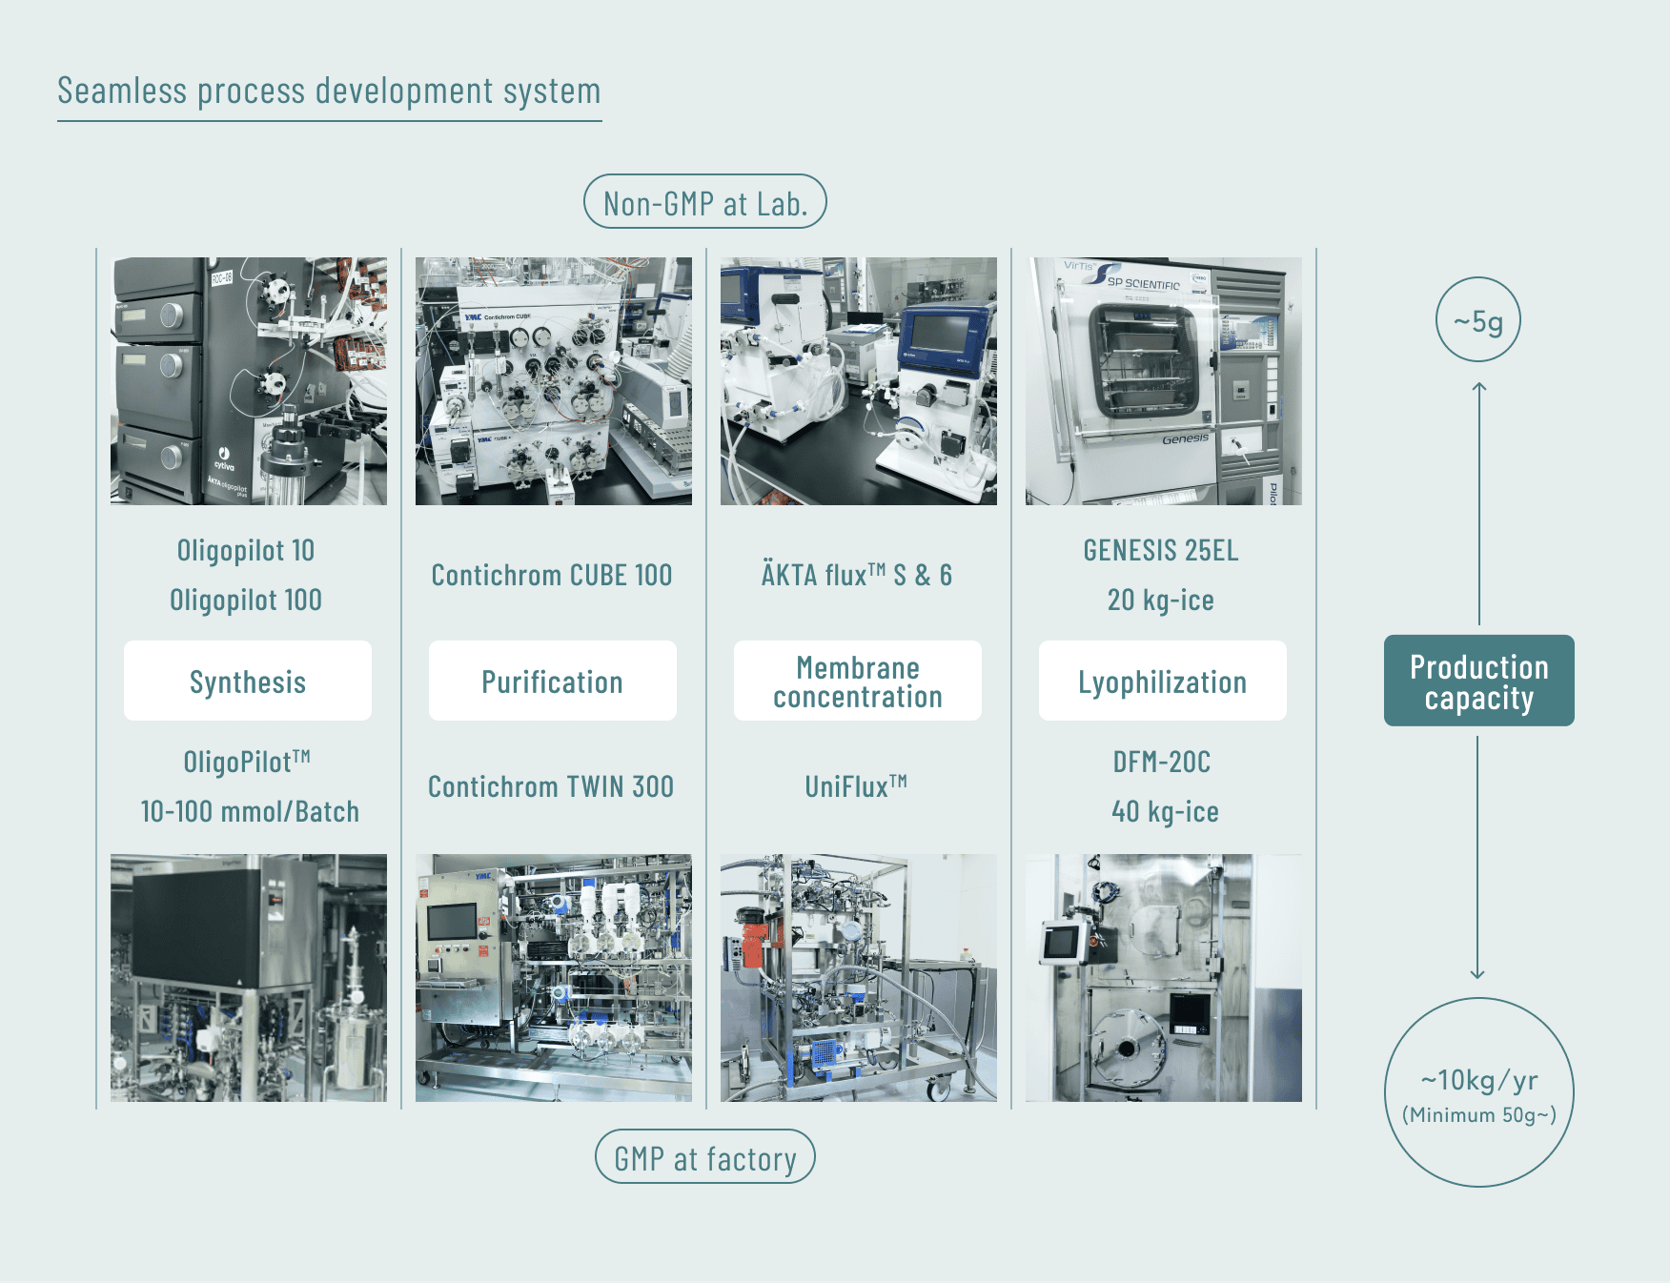Click the Oligopilot lab synthesizer photo
Image resolution: width=1670 pixels, height=1283 pixels.
coord(249,381)
